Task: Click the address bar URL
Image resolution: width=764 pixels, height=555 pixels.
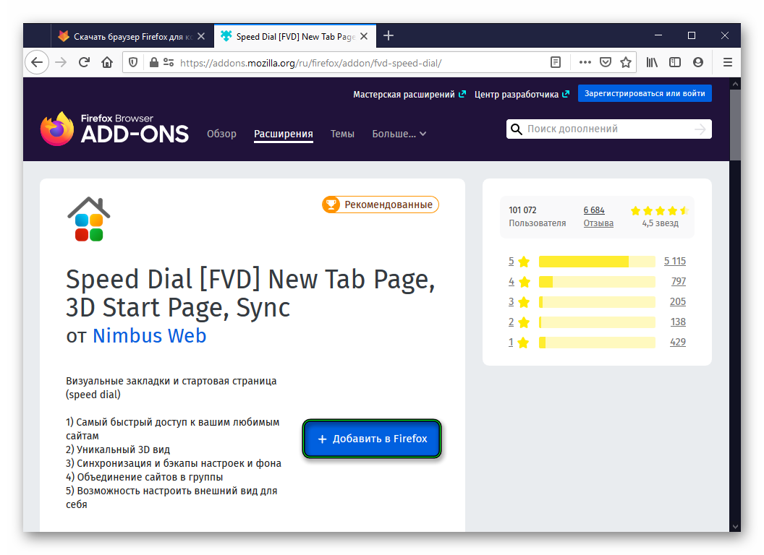Action: pos(311,63)
